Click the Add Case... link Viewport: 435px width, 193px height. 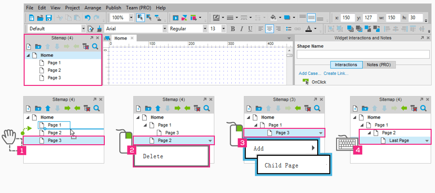click(x=309, y=73)
